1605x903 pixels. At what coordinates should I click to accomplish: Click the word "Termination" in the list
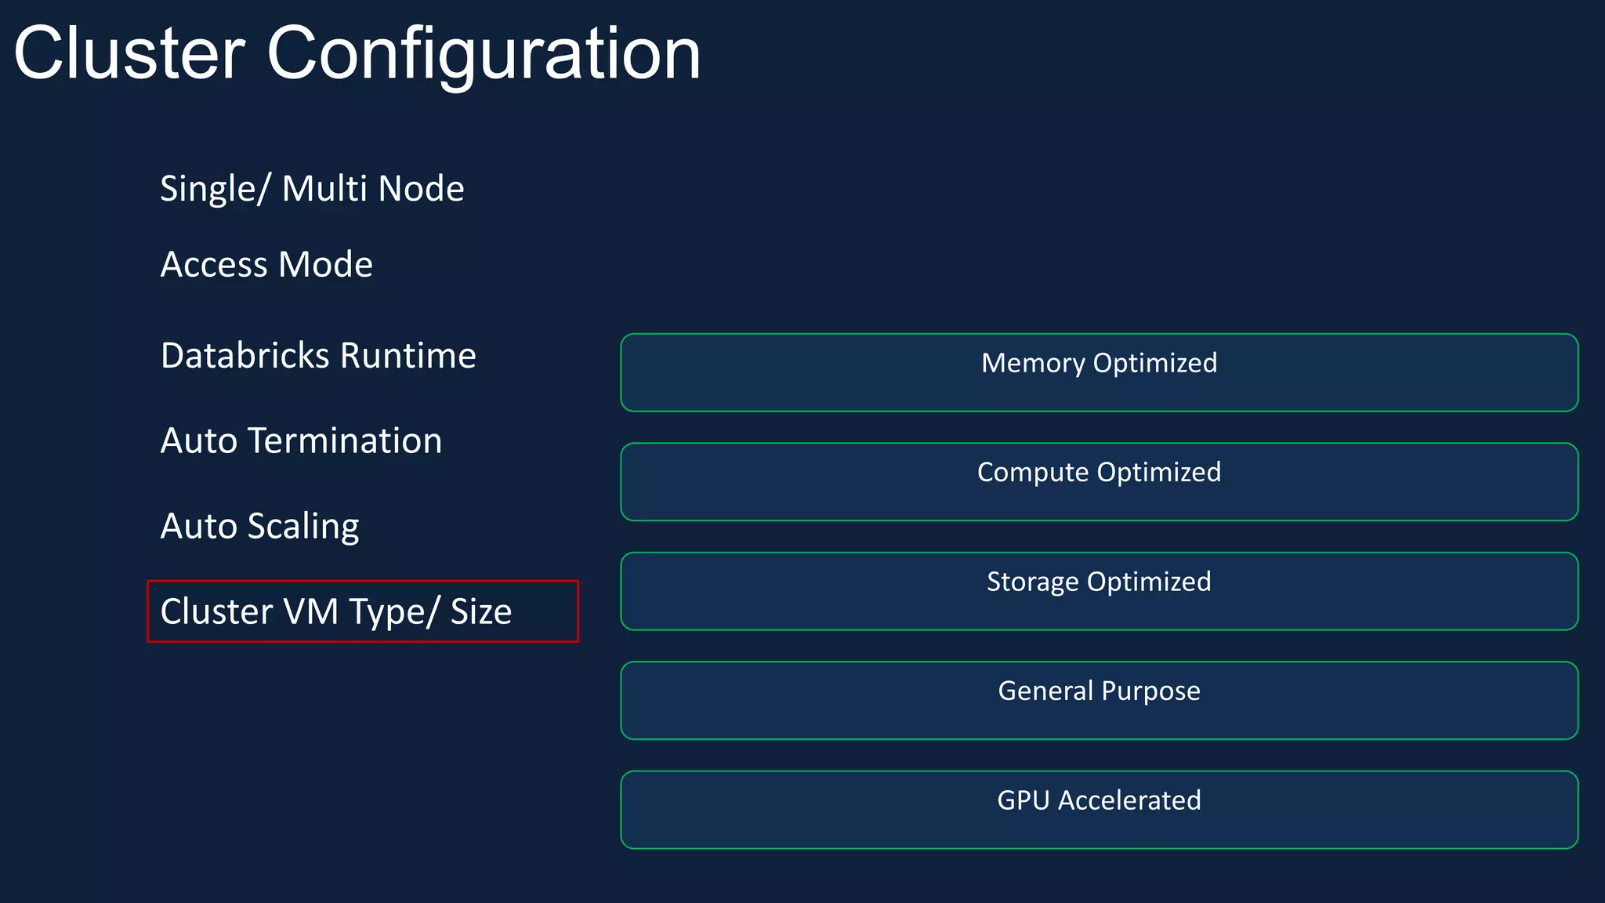[345, 441]
